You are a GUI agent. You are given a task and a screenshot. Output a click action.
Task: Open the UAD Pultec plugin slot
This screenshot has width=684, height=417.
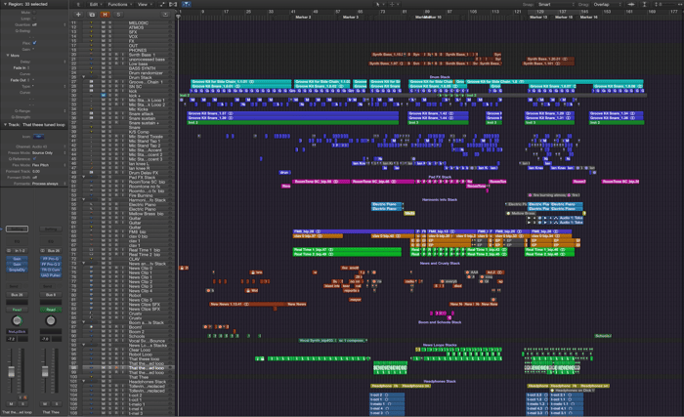pyautogui.click(x=51, y=275)
